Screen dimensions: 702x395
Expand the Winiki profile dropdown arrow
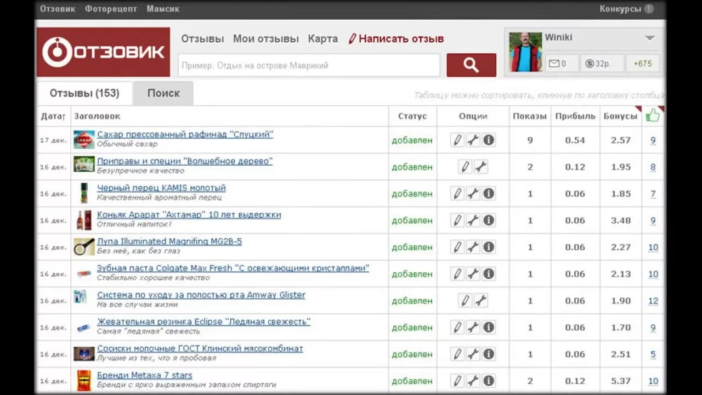coord(650,38)
